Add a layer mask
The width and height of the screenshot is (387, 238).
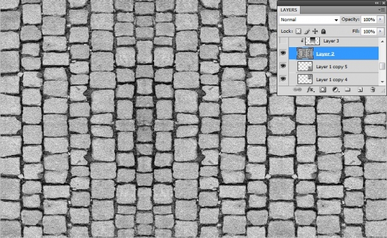coord(322,89)
